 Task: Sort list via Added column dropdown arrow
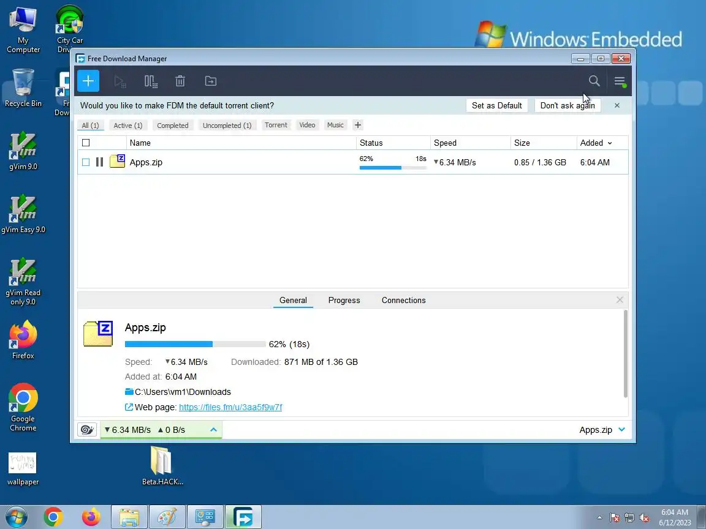[x=610, y=143]
